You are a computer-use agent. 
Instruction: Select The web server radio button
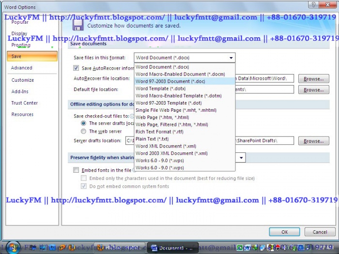[83, 131]
